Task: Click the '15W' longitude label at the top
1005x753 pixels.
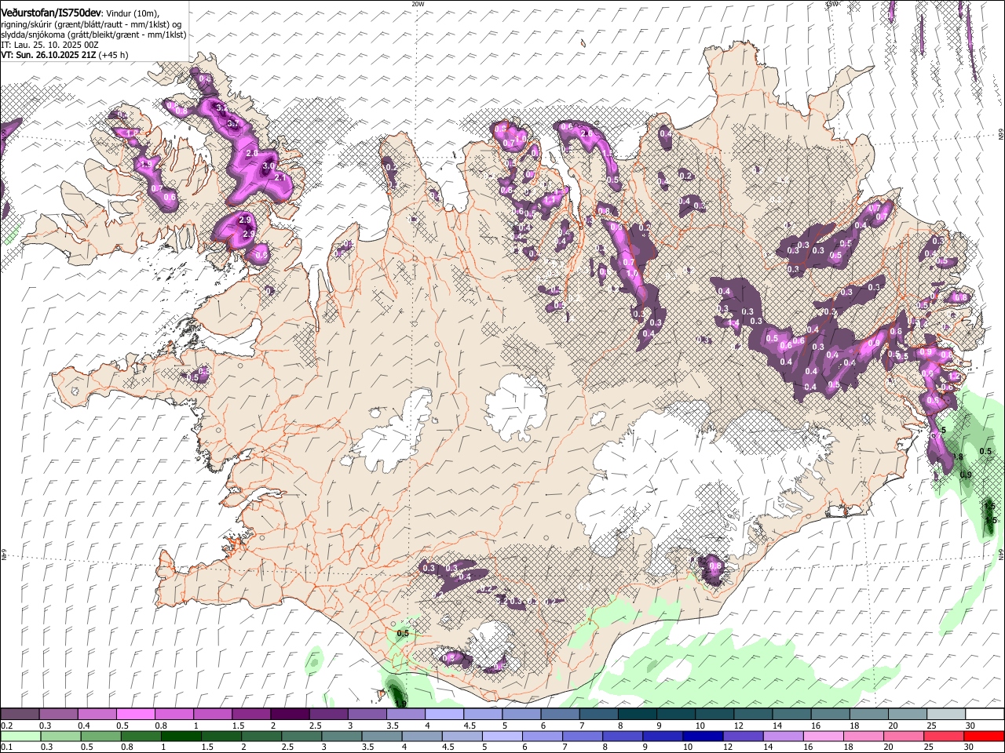Action: (832, 4)
